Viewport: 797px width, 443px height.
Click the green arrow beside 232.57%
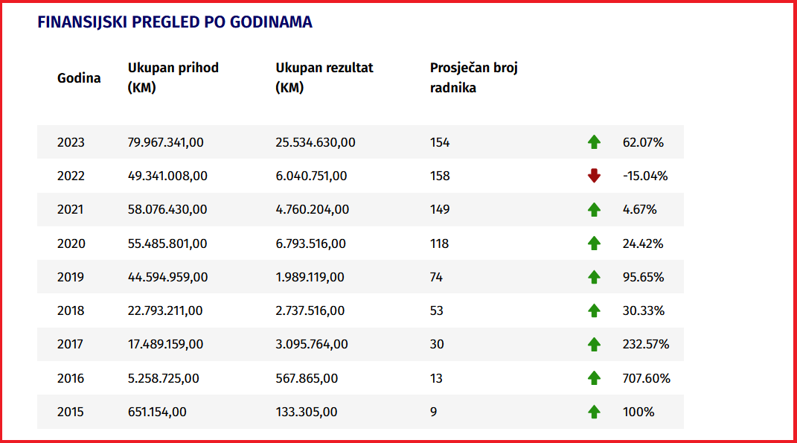pos(594,344)
